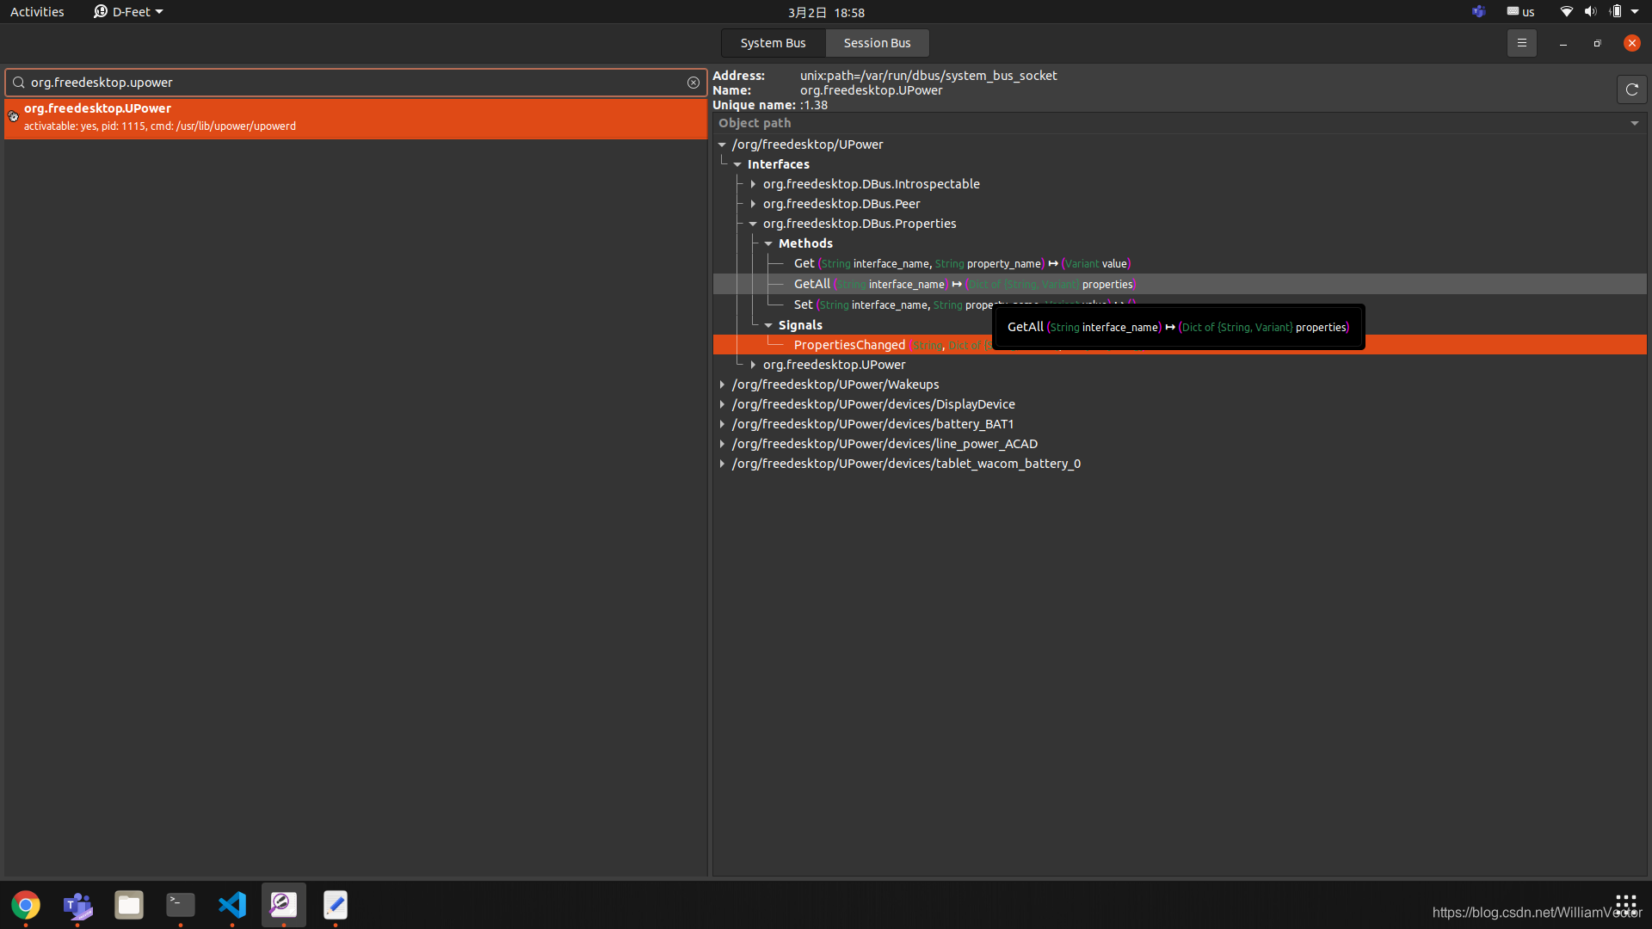Open the D-Feet application menu
This screenshot has width=1652, height=929.
[x=128, y=12]
